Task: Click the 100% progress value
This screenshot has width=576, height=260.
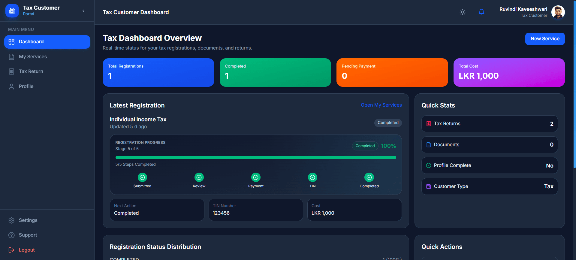Action: pos(388,146)
